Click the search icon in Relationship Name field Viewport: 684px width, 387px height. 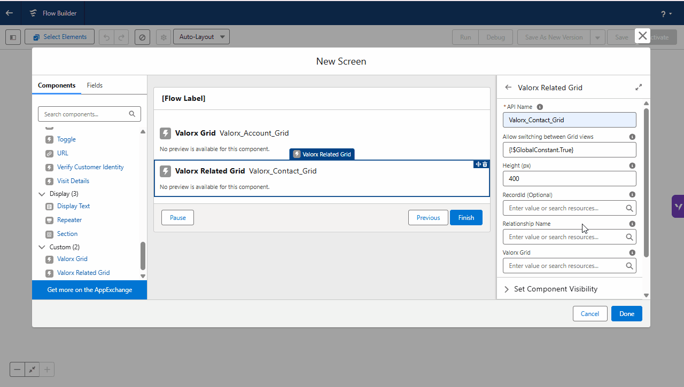(629, 237)
